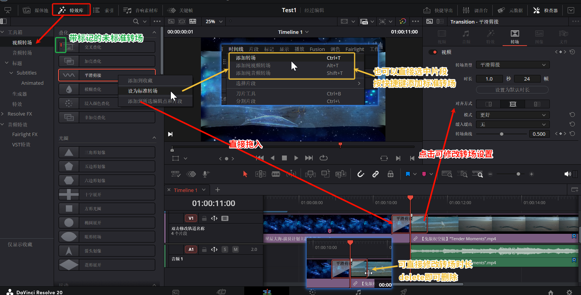This screenshot has width=581, height=295.
Task: Open the Deliver page rocket icon
Action: (x=404, y=292)
